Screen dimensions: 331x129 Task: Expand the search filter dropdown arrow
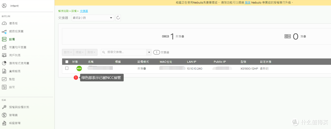(149, 52)
